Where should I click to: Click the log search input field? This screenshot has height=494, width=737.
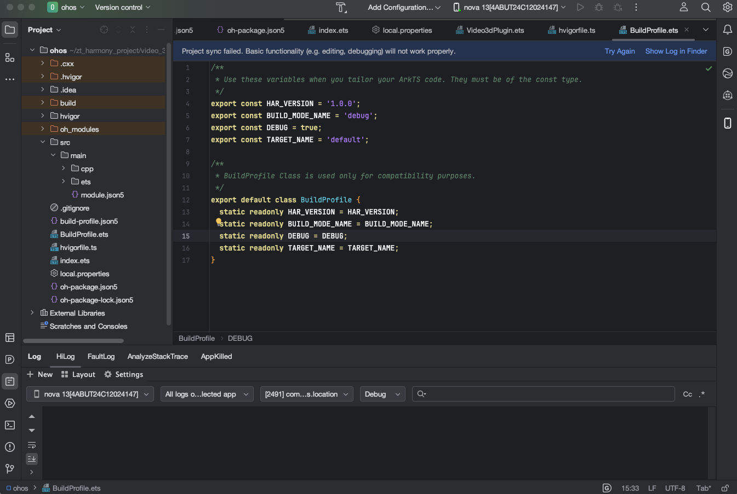[x=548, y=394]
